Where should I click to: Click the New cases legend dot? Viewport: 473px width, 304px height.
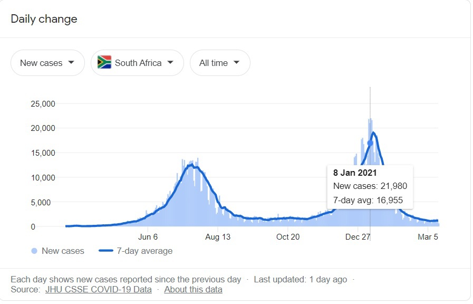[x=34, y=251]
